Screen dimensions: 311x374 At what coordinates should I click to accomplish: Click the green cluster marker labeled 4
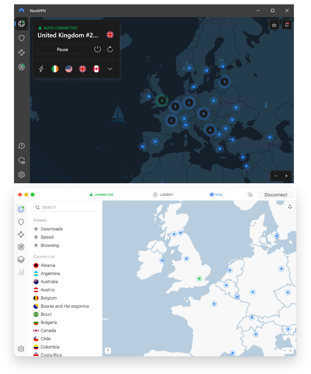click(162, 100)
